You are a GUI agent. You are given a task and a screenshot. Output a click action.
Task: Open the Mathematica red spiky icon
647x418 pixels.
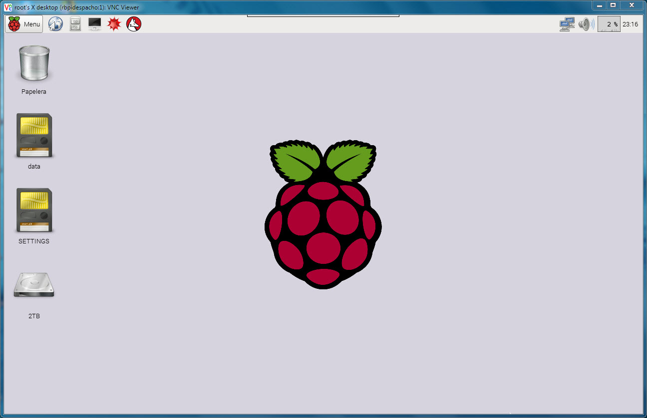coord(114,24)
